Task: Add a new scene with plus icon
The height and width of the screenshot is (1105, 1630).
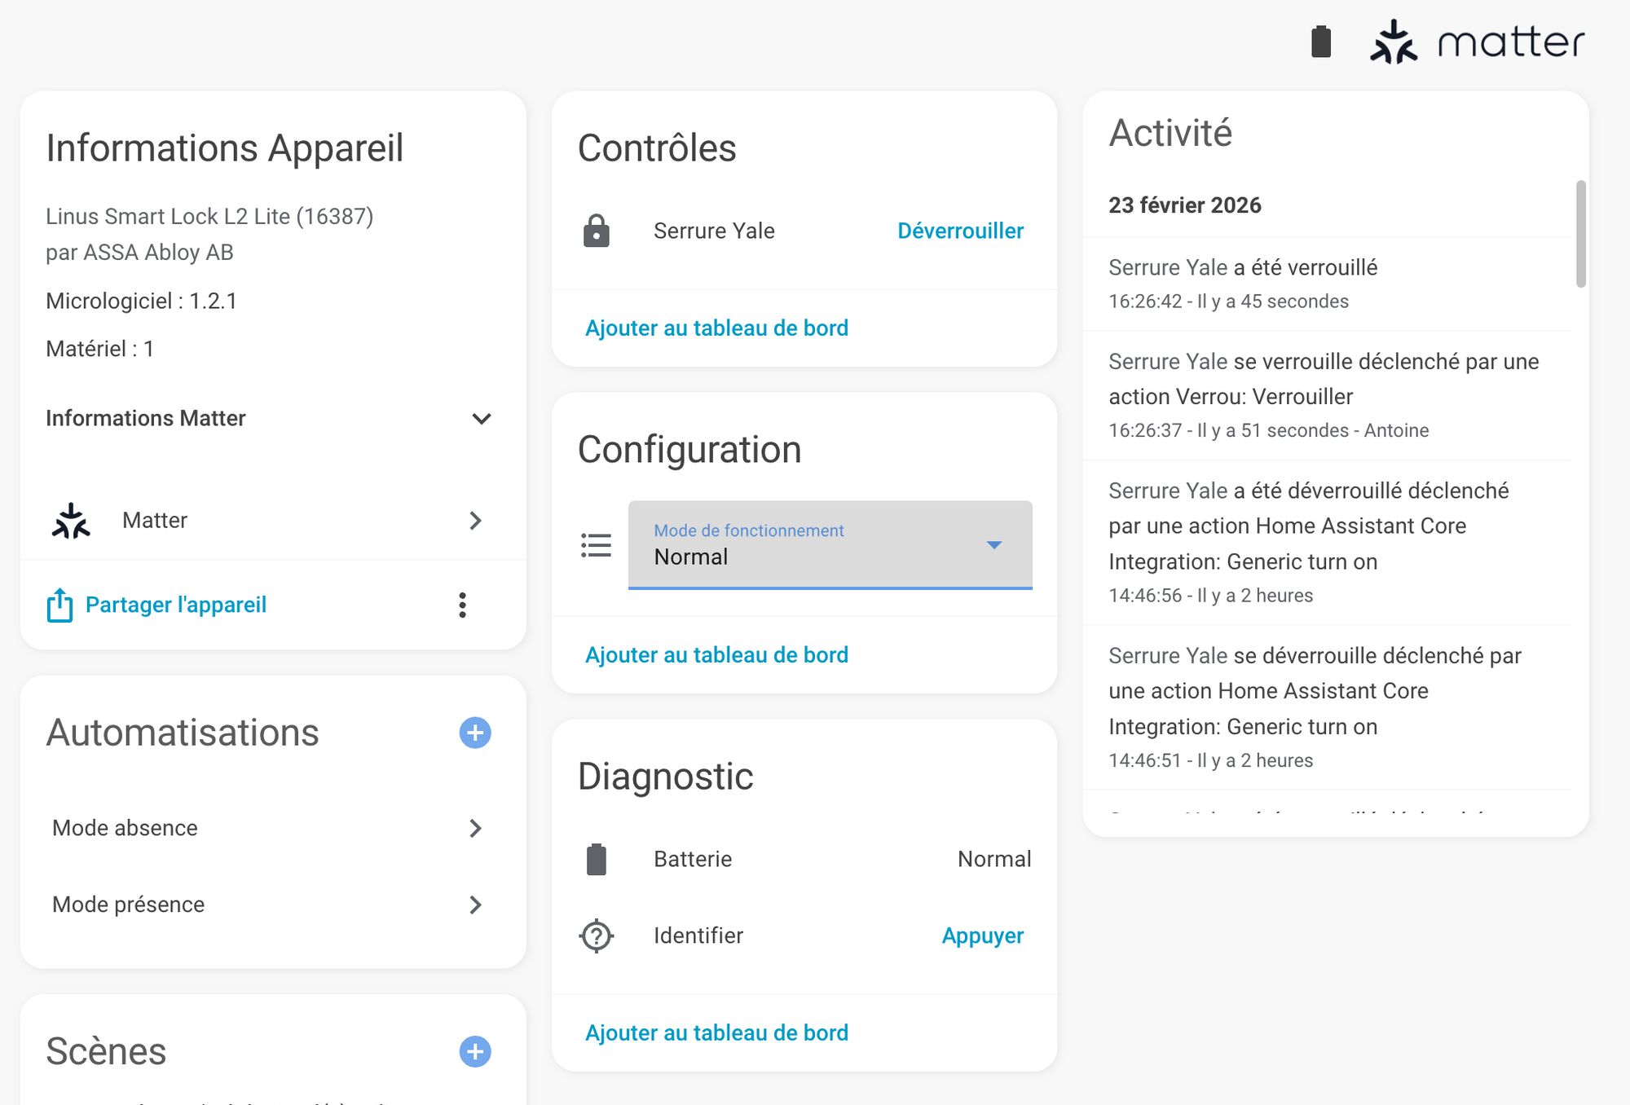Action: (475, 1051)
